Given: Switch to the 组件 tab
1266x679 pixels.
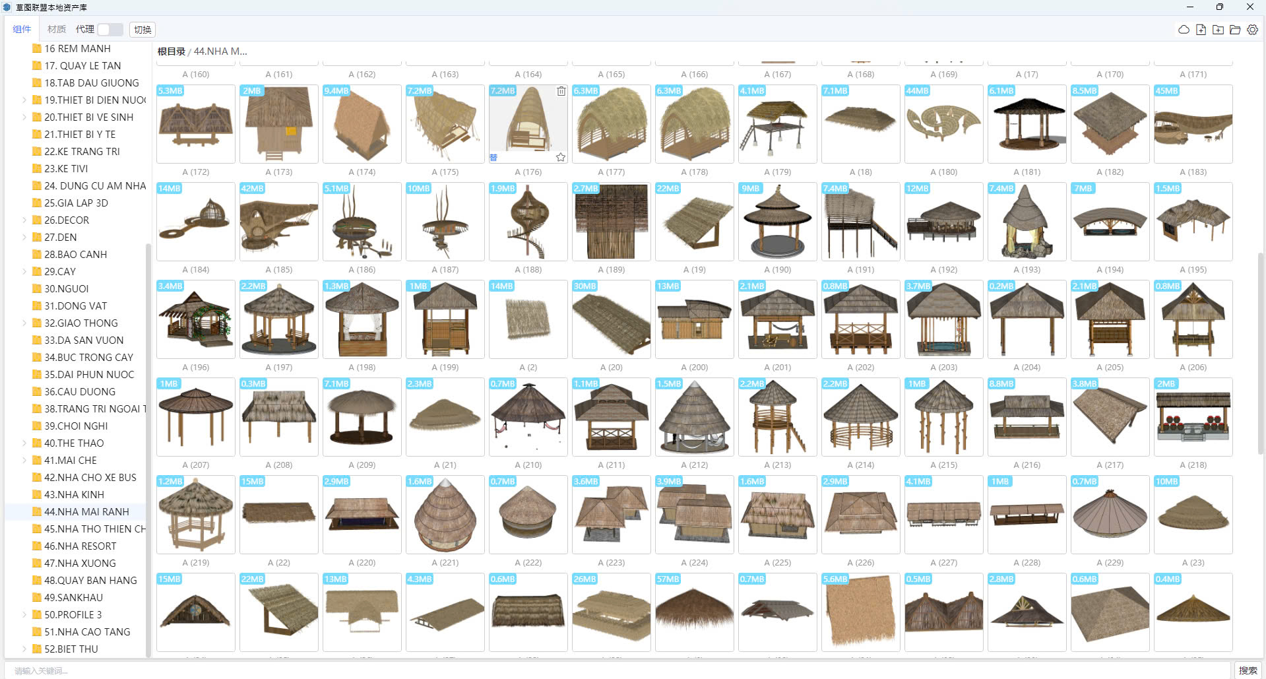Looking at the screenshot, I should click(22, 29).
